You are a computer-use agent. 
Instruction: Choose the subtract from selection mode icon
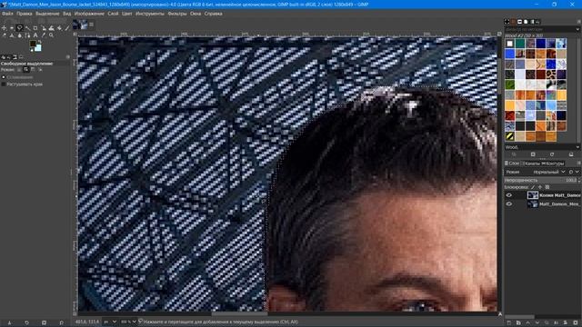[x=33, y=70]
